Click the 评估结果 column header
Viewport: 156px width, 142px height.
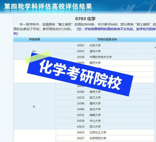tap(35, 39)
